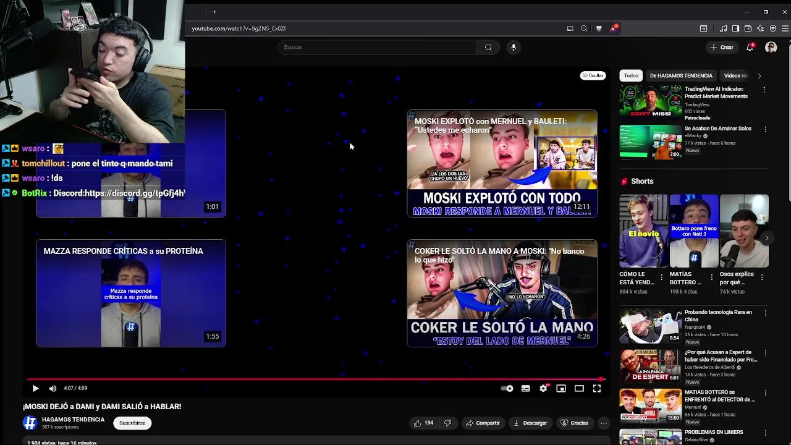Image resolution: width=791 pixels, height=445 pixels.
Task: Open the HAGAMOS TENDENCIA channel avatar
Action: 30,423
